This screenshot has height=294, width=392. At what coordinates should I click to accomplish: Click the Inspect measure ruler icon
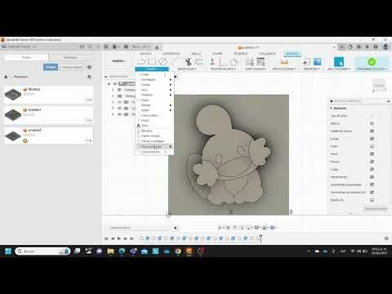pos(284,62)
